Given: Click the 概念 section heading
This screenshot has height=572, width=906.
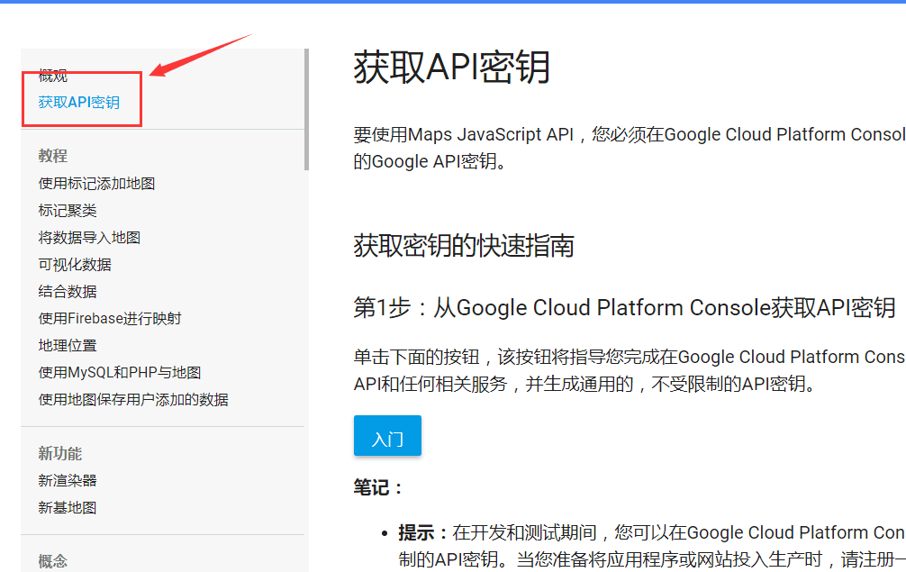Looking at the screenshot, I should [52, 560].
